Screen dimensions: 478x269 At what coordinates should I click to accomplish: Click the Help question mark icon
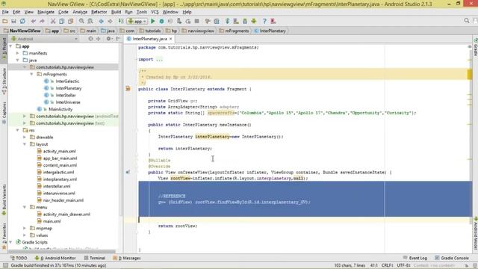pyautogui.click(x=264, y=21)
